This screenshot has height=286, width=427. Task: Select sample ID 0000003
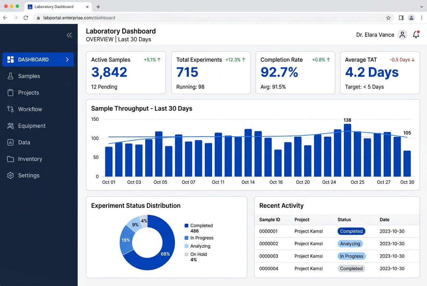[x=269, y=256]
